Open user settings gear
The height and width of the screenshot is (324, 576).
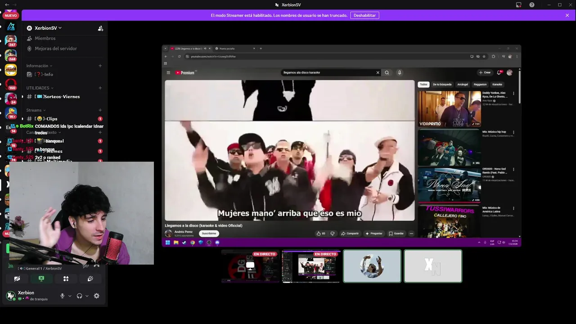click(x=96, y=296)
